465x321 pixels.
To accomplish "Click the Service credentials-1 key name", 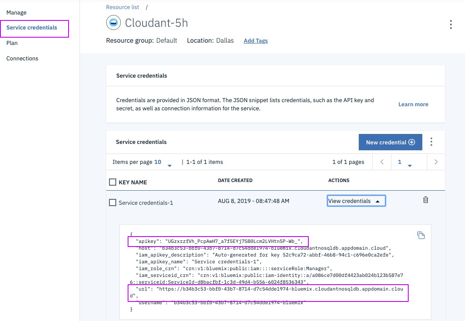I will pos(146,203).
